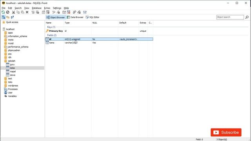Open the Processes node
The width and height of the screenshot is (251, 141).
pyautogui.click(x=13, y=89)
